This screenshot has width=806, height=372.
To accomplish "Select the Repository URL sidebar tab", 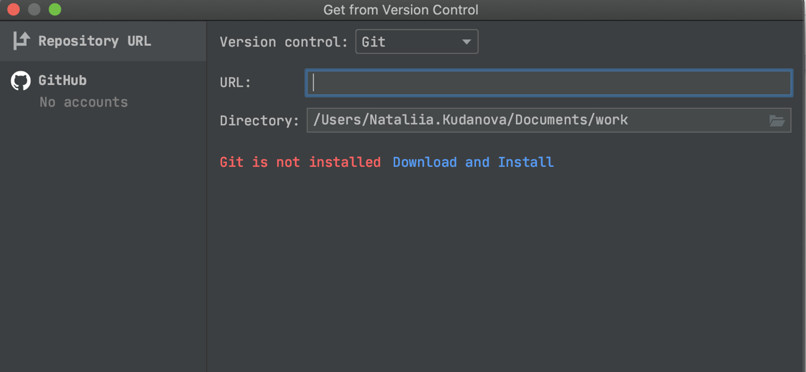I will 103,41.
